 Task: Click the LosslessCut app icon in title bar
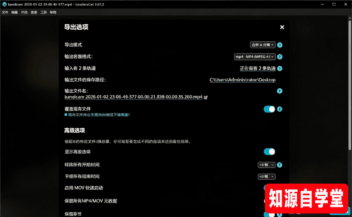click(4, 4)
